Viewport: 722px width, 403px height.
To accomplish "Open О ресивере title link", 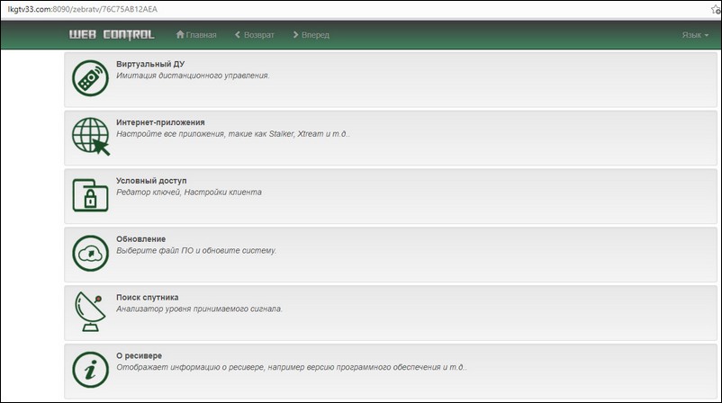I will 139,356.
